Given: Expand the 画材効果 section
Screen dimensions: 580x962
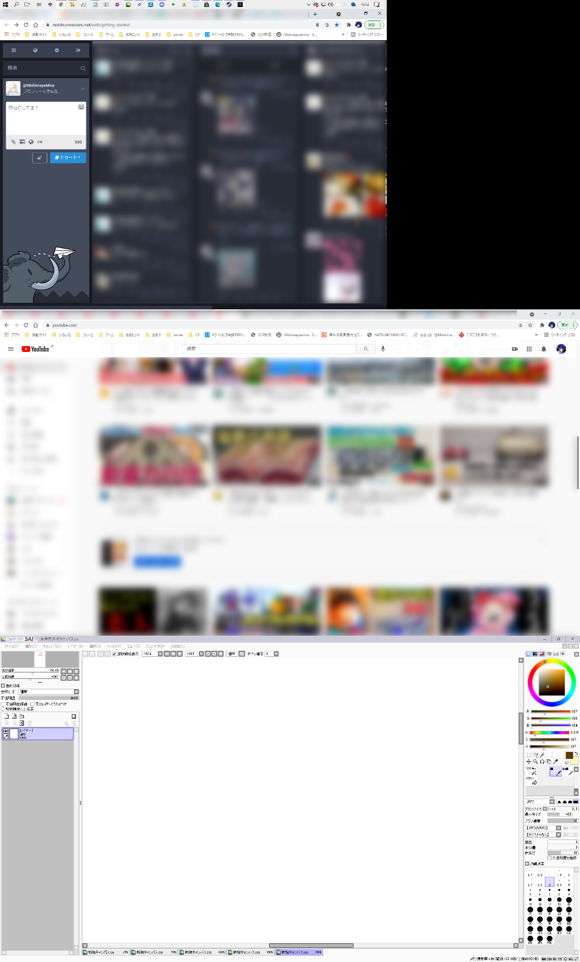Looking at the screenshot, I should tap(3, 686).
